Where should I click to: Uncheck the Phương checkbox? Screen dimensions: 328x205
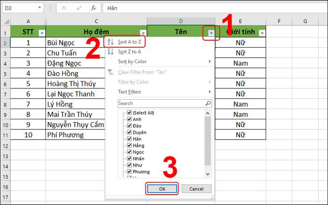129,172
